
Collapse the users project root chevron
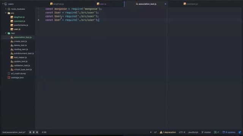3,4
